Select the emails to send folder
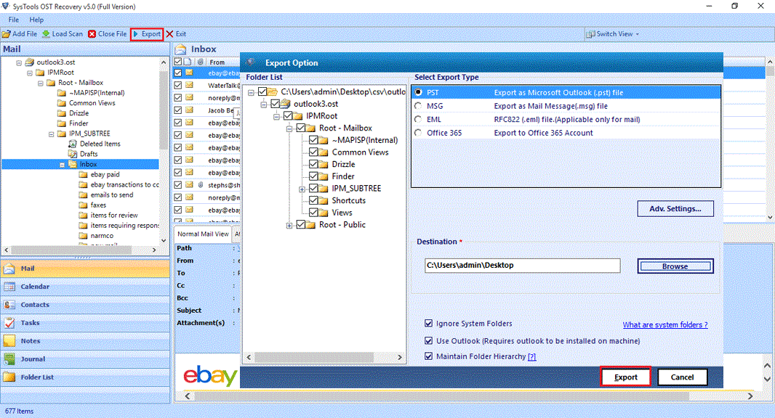The image size is (775, 418). 112,195
